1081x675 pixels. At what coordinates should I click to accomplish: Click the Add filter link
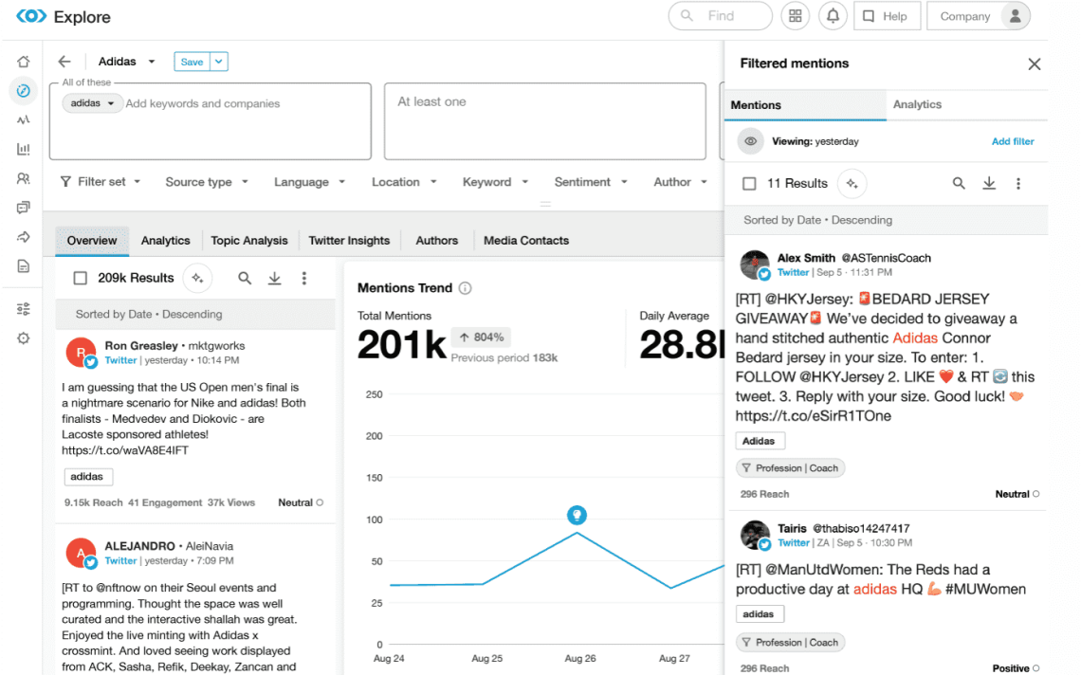(1013, 141)
